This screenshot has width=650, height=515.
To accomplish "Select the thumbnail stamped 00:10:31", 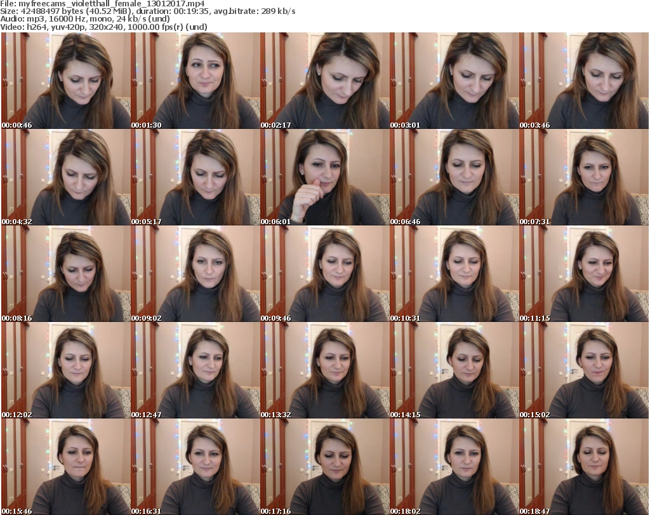I will coord(454,274).
